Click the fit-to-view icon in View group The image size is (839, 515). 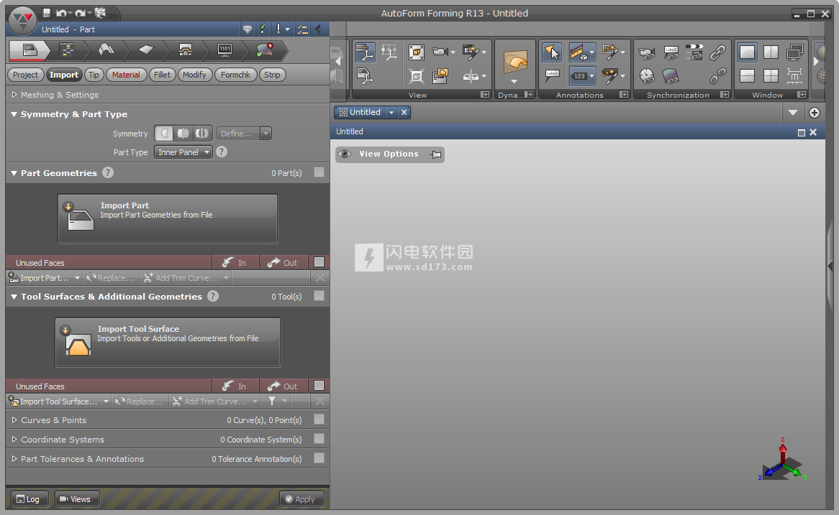pos(416,52)
